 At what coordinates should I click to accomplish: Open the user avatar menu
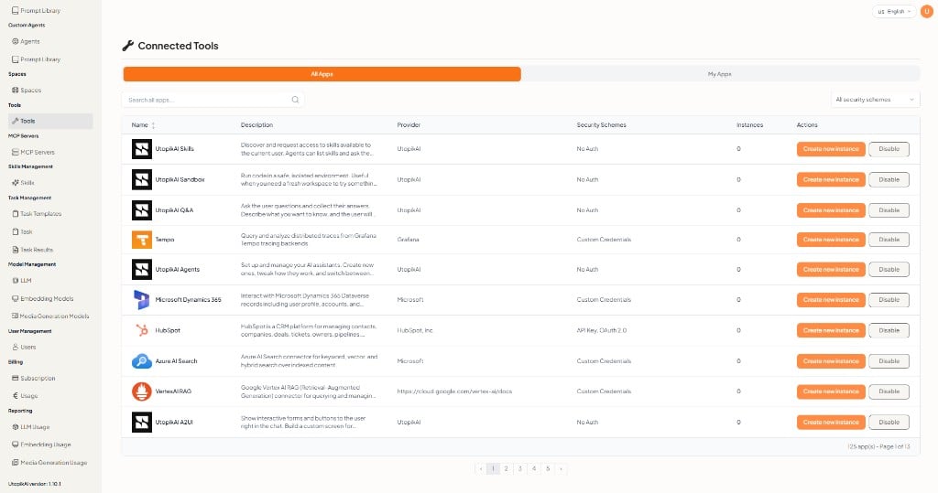pos(927,11)
